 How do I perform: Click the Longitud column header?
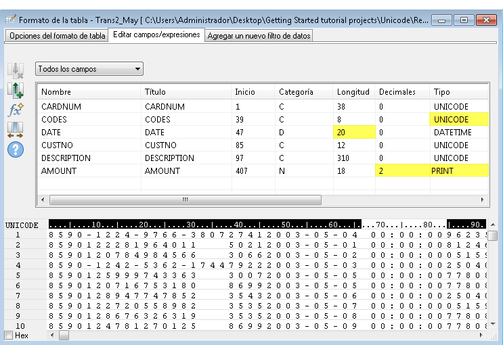[353, 92]
